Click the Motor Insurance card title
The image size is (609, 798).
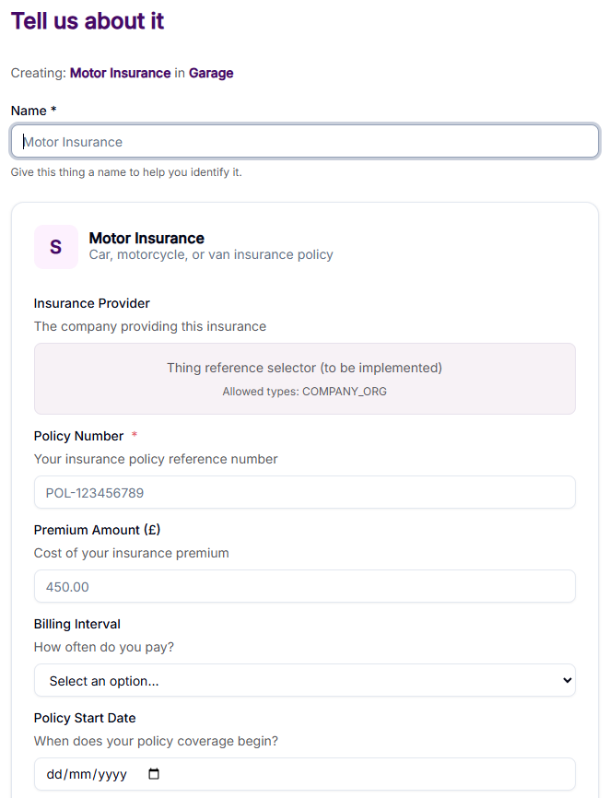click(x=146, y=238)
